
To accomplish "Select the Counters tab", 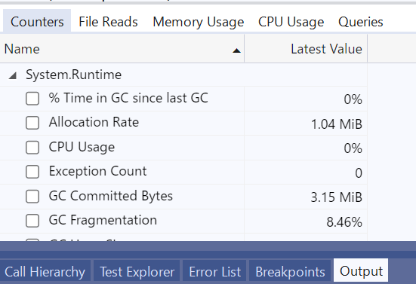I will pyautogui.click(x=37, y=22).
